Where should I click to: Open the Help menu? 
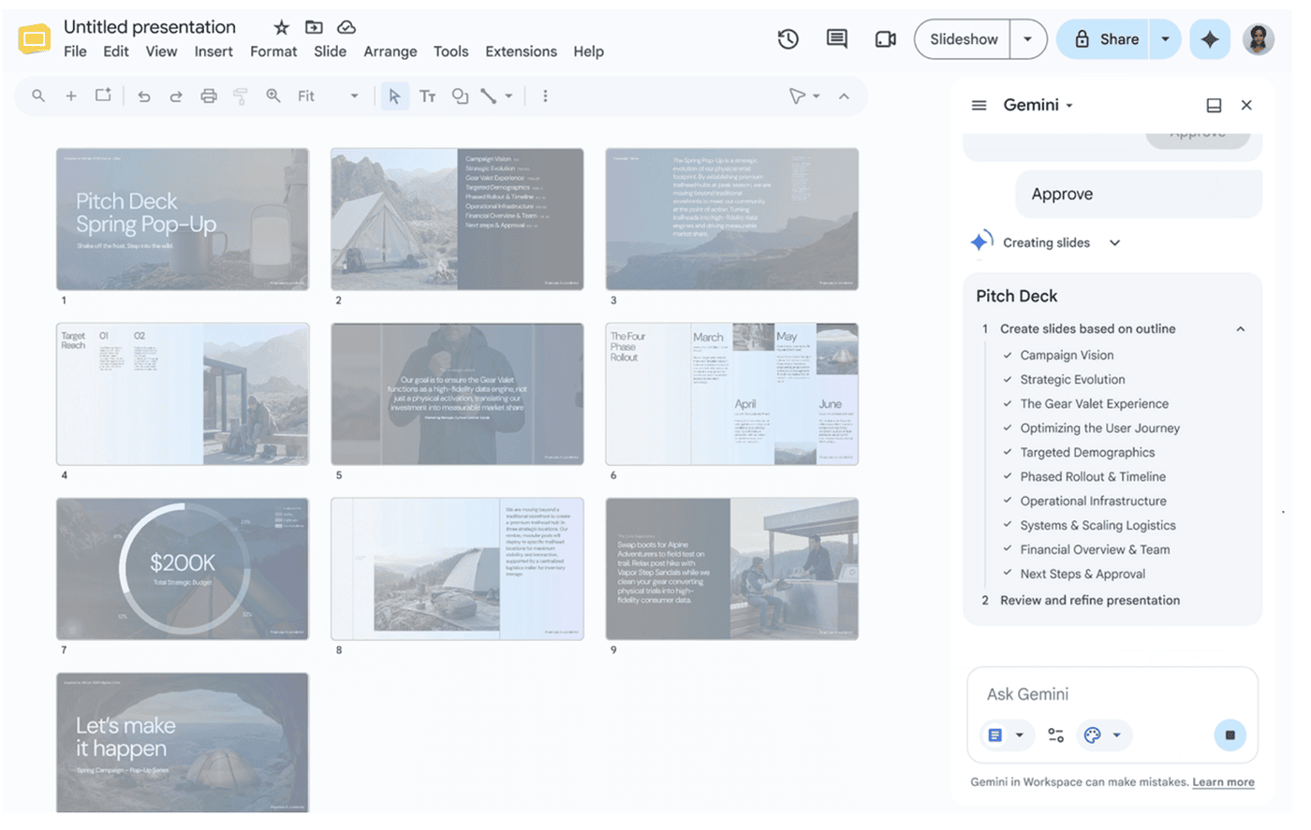(588, 51)
